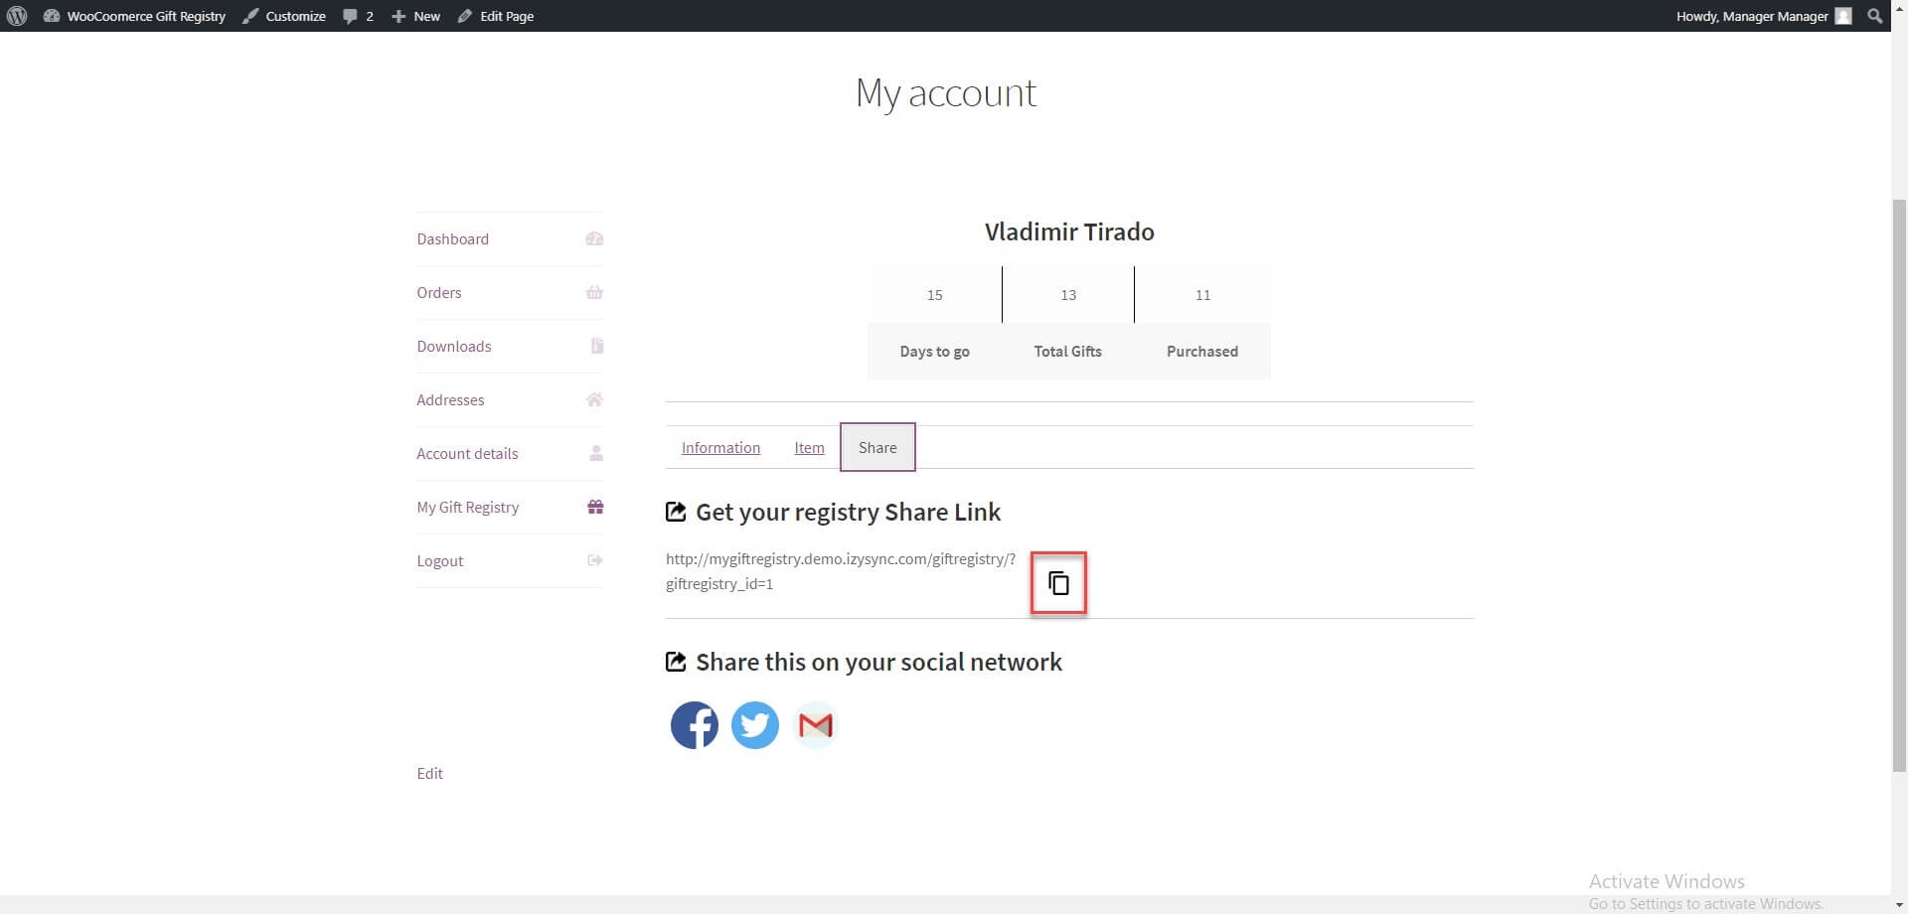Select the Share tab
This screenshot has height=914, width=1908.
877,448
